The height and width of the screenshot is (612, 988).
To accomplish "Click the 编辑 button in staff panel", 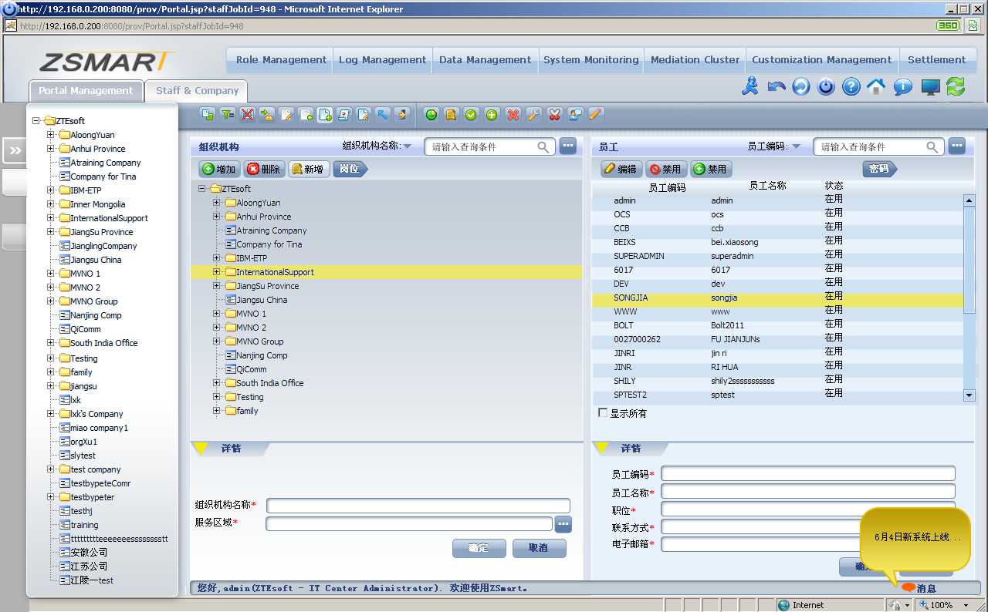I will point(621,169).
